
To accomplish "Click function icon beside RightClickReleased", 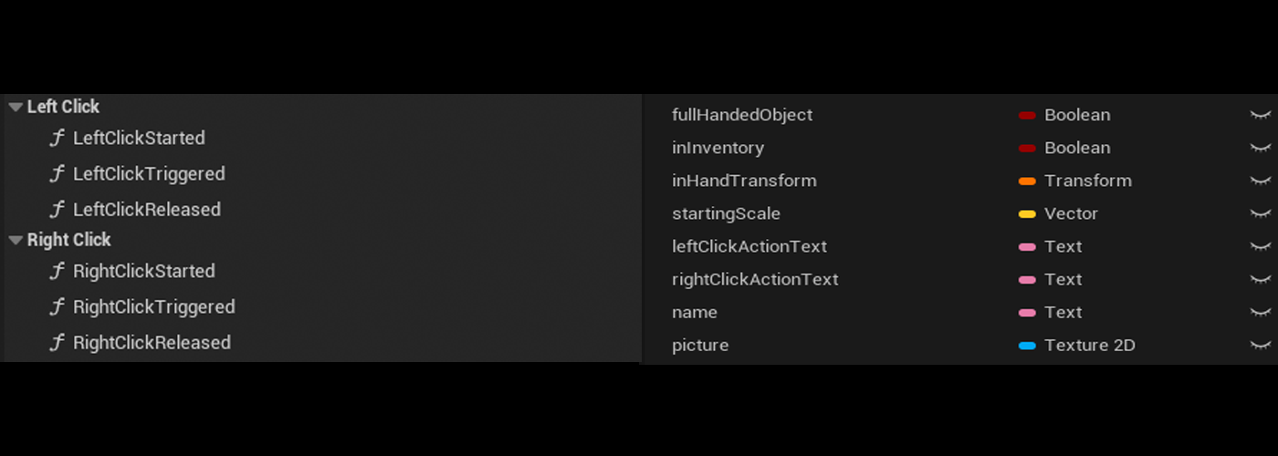I will click(x=58, y=343).
